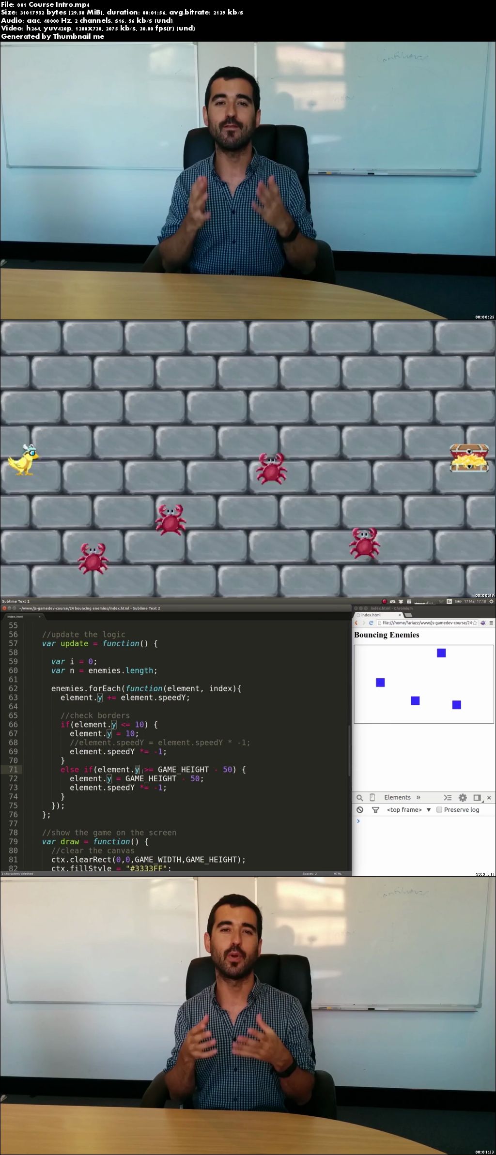The height and width of the screenshot is (1155, 496).
Task: Click the topmost blue square on canvas
Action: 441,653
